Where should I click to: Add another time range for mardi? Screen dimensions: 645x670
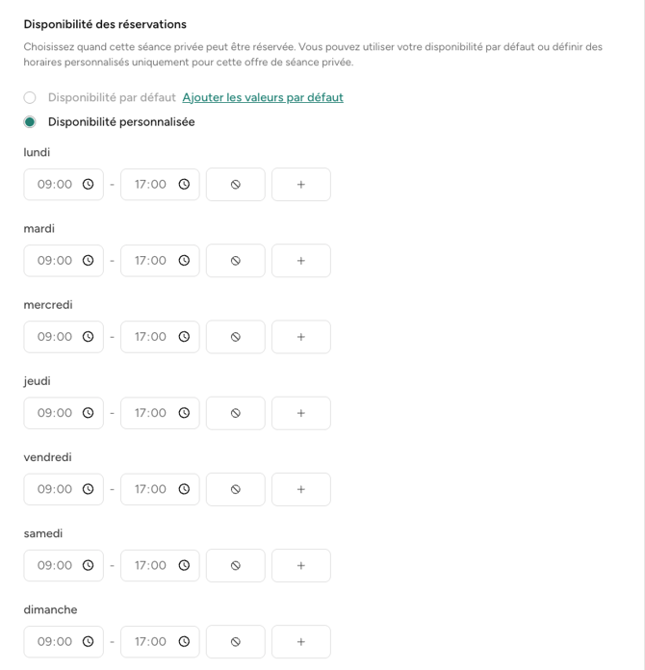click(x=300, y=261)
